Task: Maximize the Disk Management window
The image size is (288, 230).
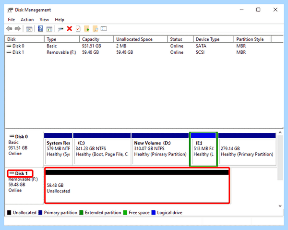Action: 258,10
